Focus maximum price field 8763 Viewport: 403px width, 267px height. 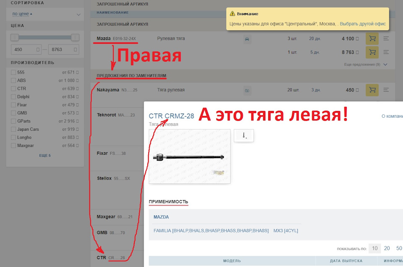tap(63, 50)
